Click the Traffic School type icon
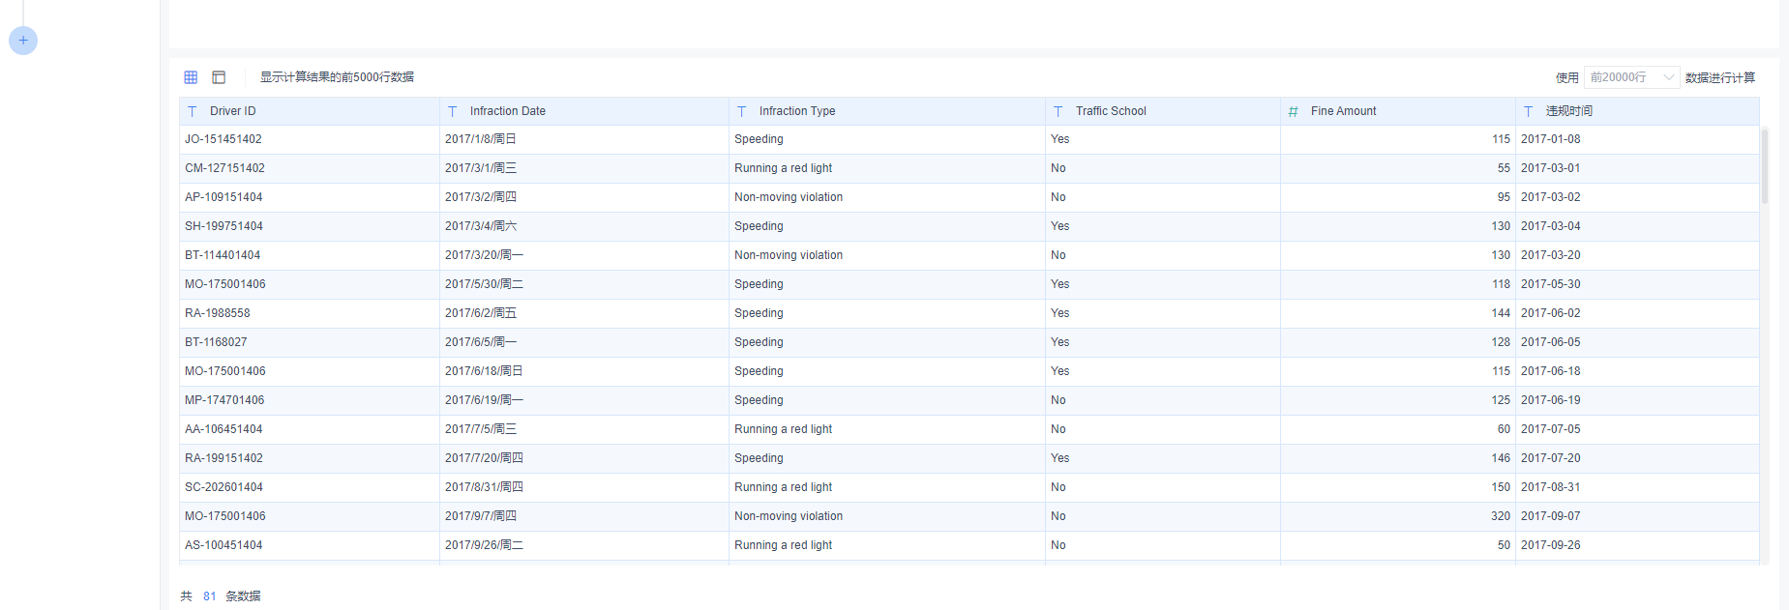 click(1058, 111)
